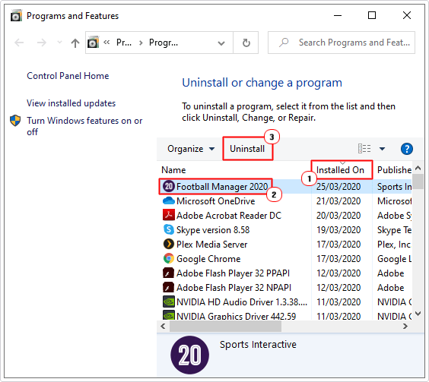This screenshot has height=382, width=429.
Task: Click the Progr... breadcrumb segment
Action: pyautogui.click(x=164, y=43)
